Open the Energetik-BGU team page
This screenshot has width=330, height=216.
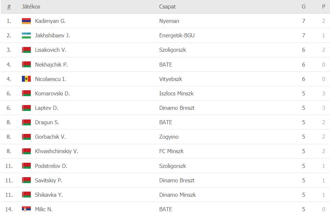point(177,36)
